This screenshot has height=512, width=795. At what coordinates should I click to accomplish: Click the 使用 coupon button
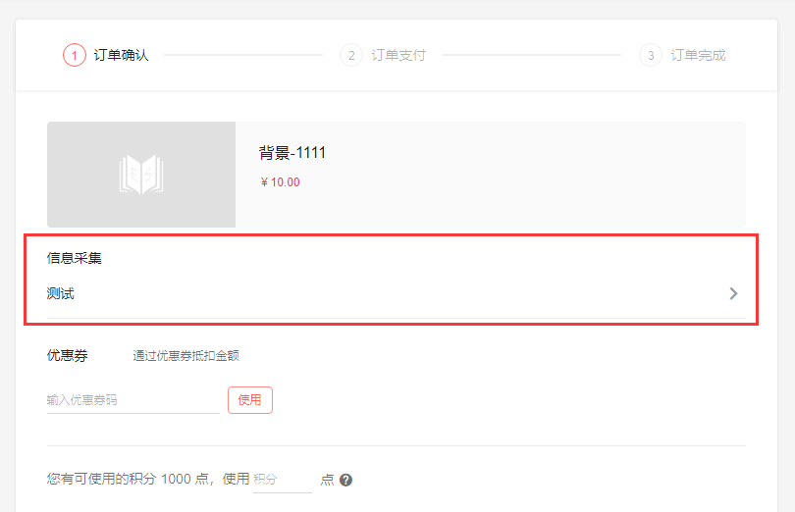250,400
